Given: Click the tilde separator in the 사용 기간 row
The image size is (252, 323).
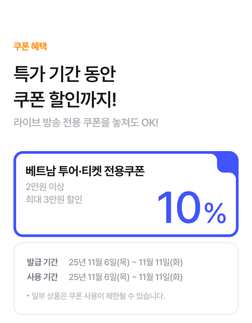Looking at the screenshot, I should (x=134, y=278).
